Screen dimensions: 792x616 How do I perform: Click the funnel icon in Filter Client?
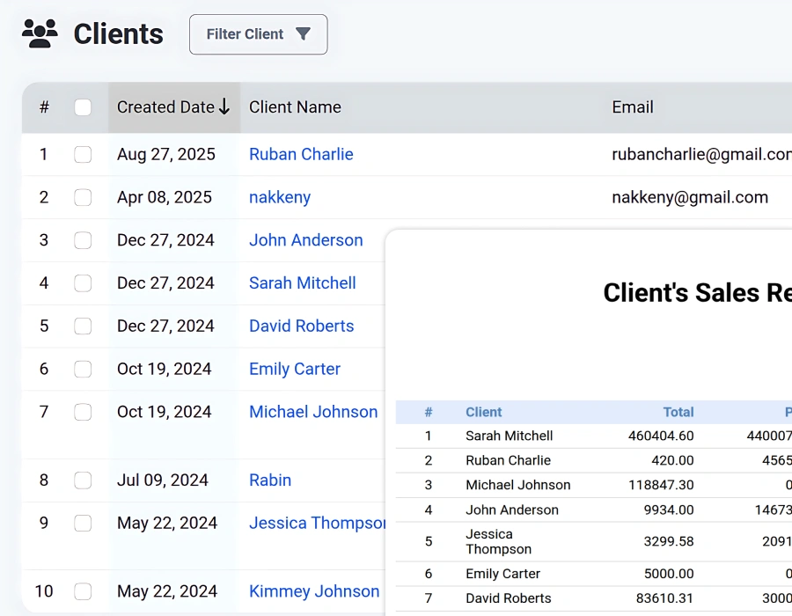[303, 34]
